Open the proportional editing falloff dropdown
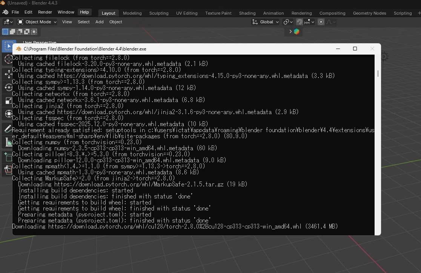421x273 pixels. coord(331,22)
